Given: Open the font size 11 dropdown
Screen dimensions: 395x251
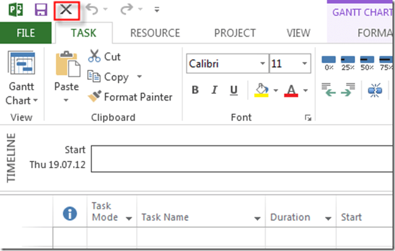Looking at the screenshot, I should (305, 63).
